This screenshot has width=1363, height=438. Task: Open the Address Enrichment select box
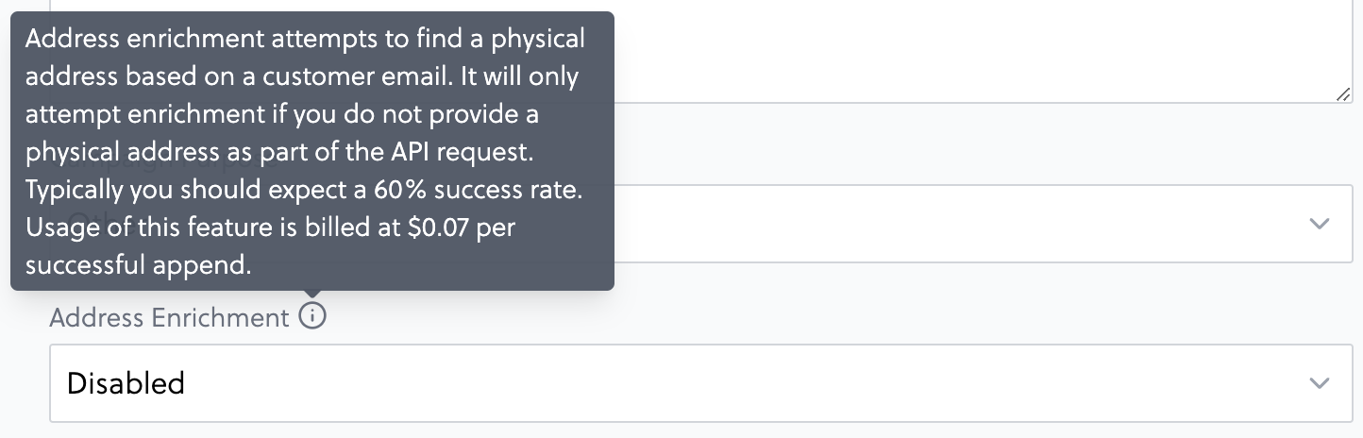[x=700, y=383]
